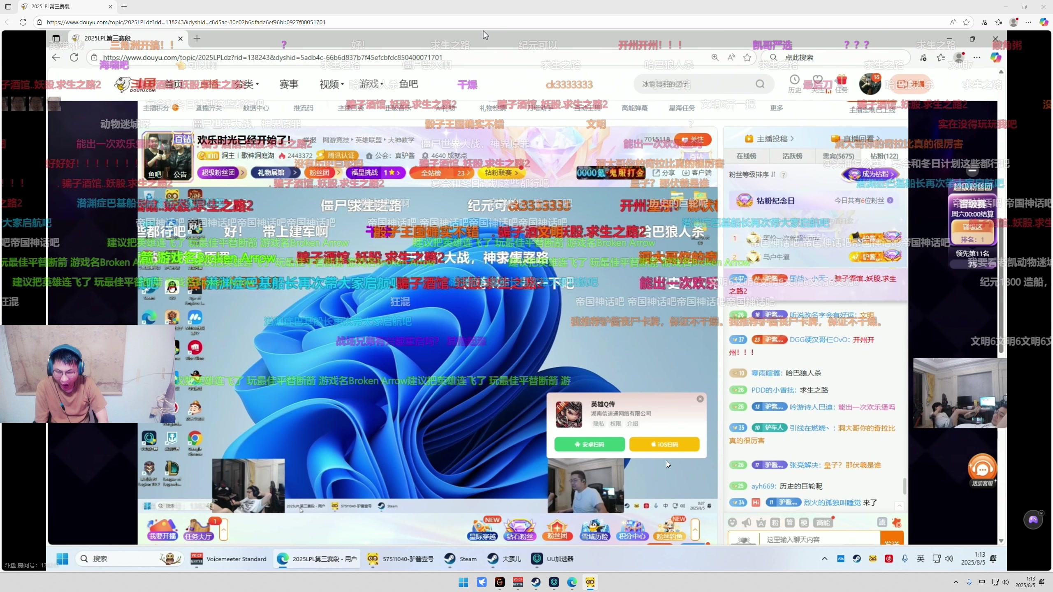Screen dimensions: 1053x592
Task: Open the 粉丝钓鱼 fan fishing icon
Action: [670, 530]
